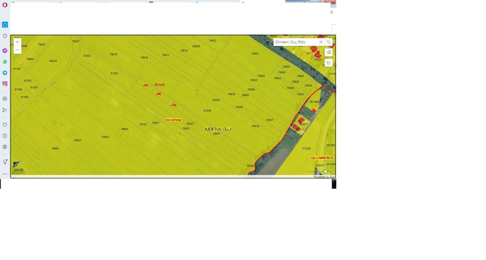
Task: Clear the Chinteni search text with X
Action: (321, 42)
